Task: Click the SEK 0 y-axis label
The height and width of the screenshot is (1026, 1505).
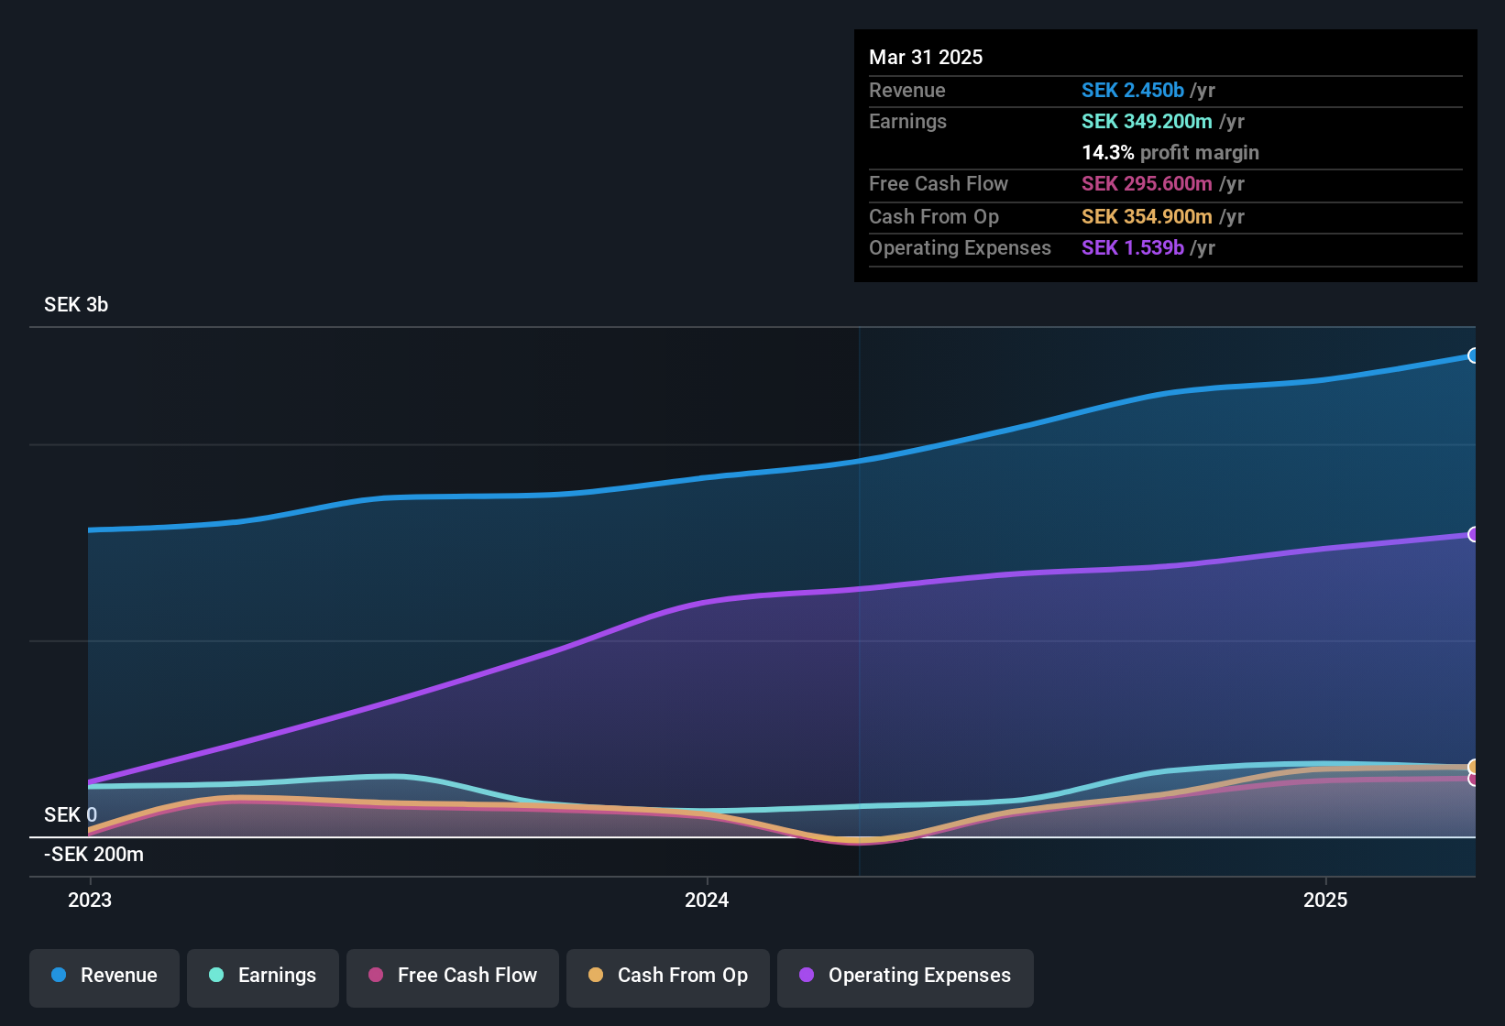Action: [71, 814]
